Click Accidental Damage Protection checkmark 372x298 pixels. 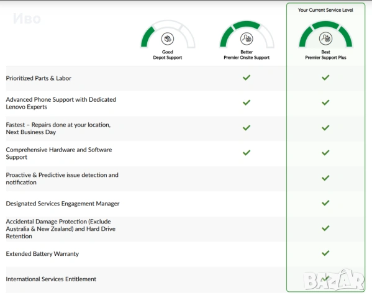pyautogui.click(x=325, y=228)
